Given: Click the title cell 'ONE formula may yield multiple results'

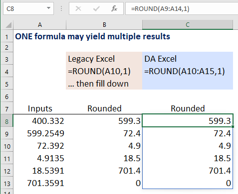Looking at the screenshot, I should [x=92, y=36].
